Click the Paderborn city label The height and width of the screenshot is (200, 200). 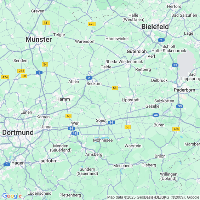[184, 90]
